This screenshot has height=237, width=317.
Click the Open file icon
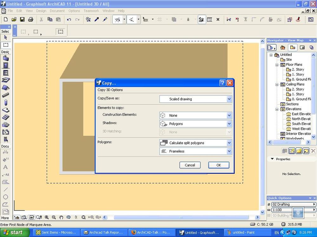[x=14, y=19]
